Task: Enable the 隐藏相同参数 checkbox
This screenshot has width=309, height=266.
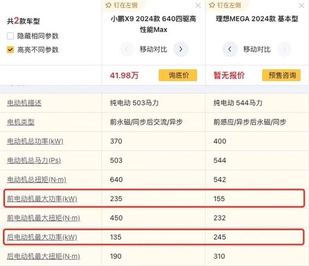Action: (x=10, y=36)
